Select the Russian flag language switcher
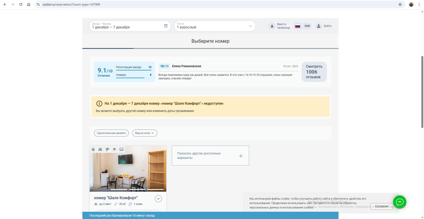The height and width of the screenshot is (219, 424). pos(297,26)
